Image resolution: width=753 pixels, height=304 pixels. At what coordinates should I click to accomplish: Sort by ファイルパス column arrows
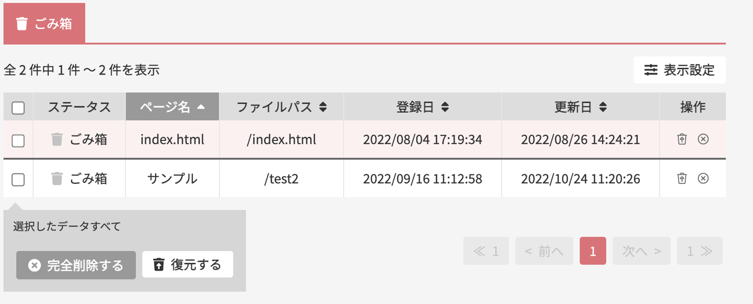coord(323,107)
